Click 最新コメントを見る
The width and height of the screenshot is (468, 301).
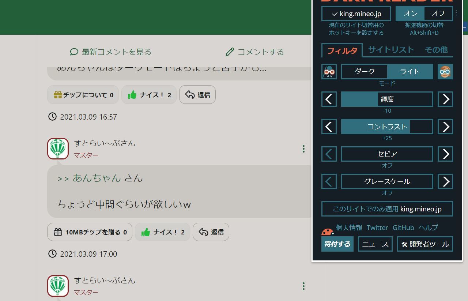click(111, 52)
